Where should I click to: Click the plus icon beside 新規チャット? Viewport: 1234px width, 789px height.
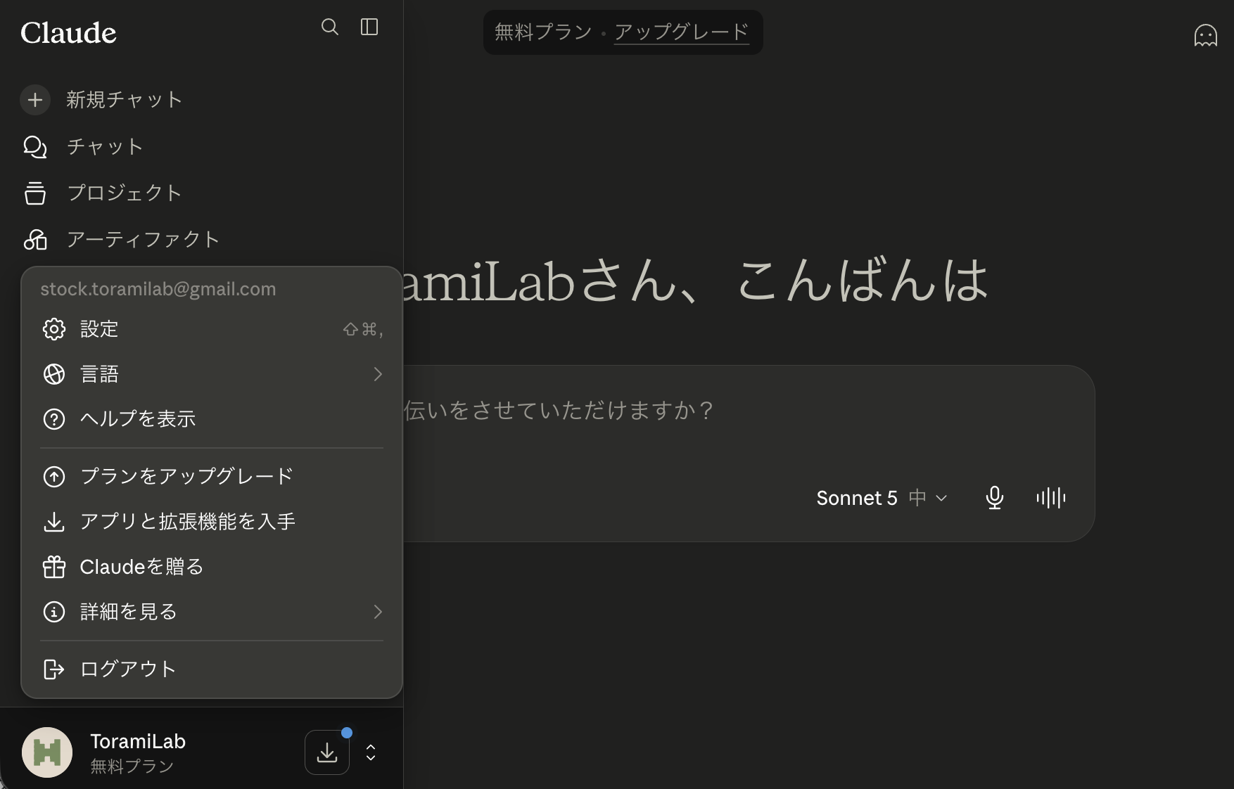click(35, 99)
